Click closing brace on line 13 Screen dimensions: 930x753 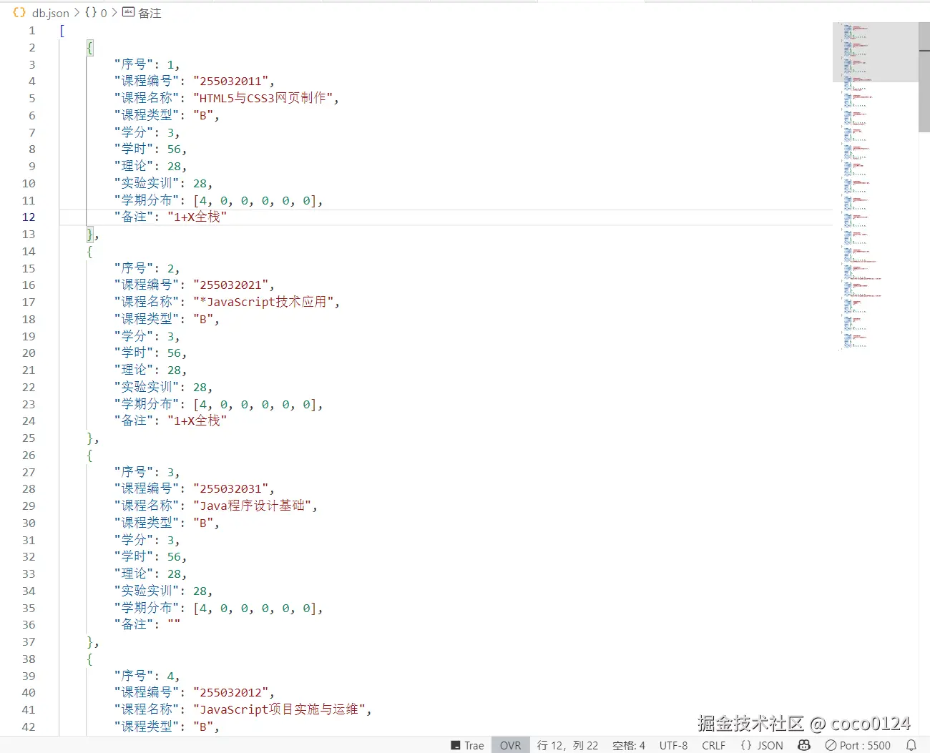tap(90, 235)
